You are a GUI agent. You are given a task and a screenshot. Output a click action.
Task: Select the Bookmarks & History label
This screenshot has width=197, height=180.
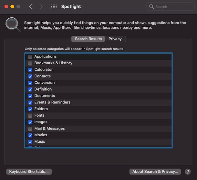[x=53, y=63]
